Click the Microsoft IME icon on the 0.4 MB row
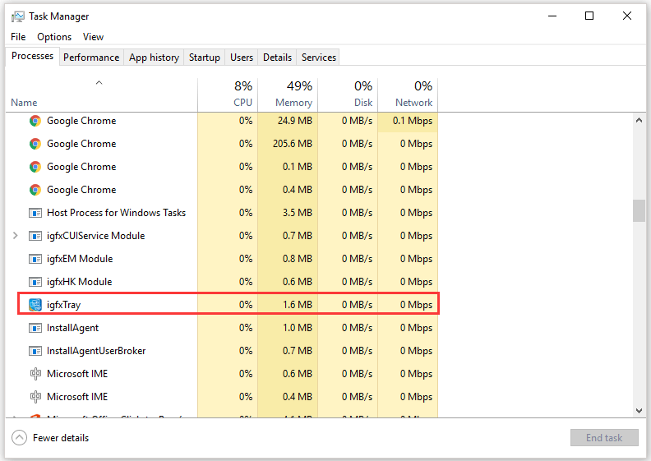This screenshot has width=651, height=461. pyautogui.click(x=35, y=397)
